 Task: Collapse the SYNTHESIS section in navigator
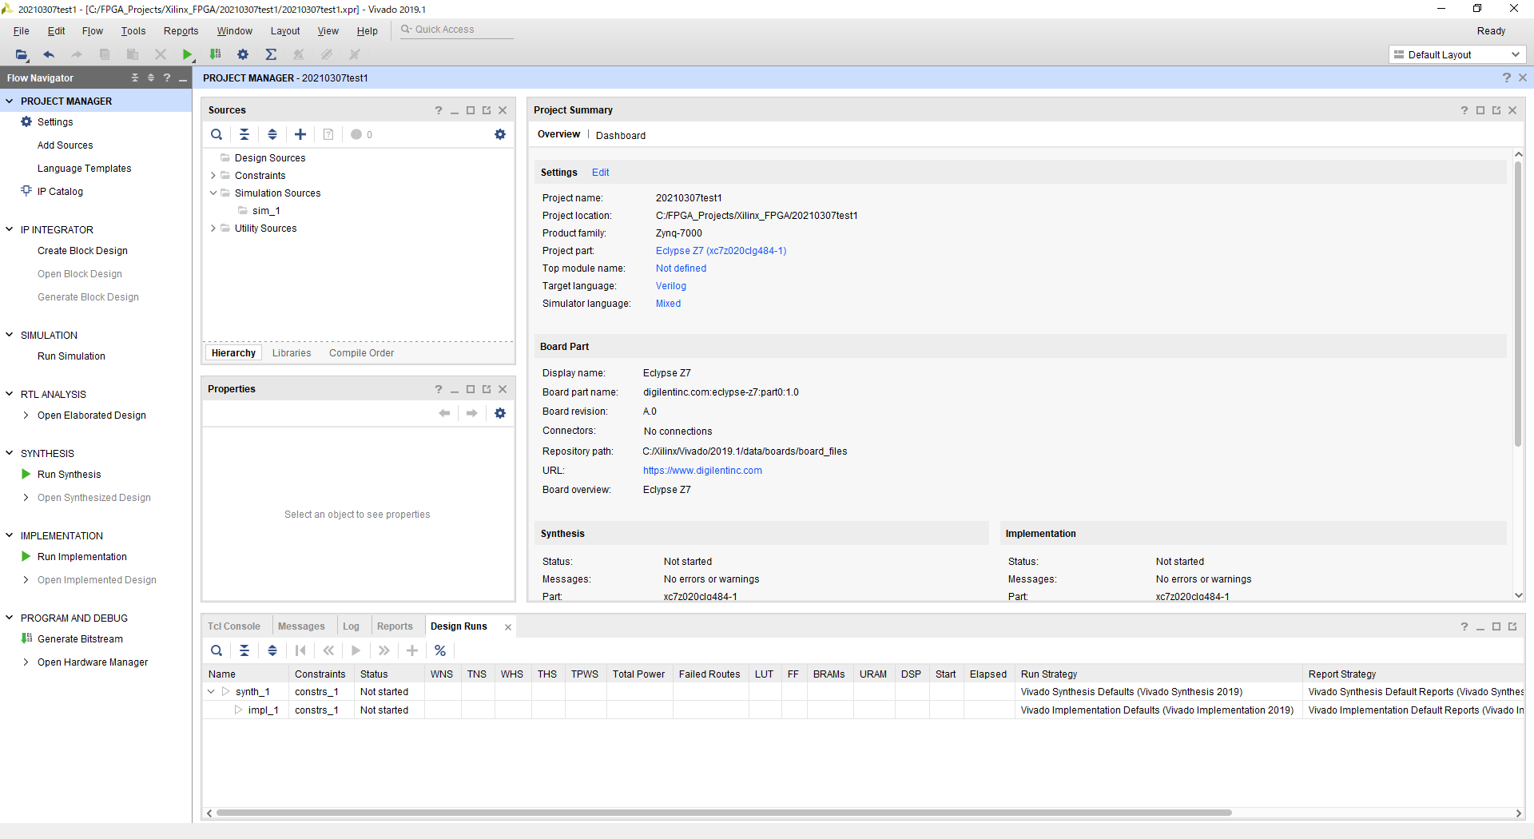(10, 453)
